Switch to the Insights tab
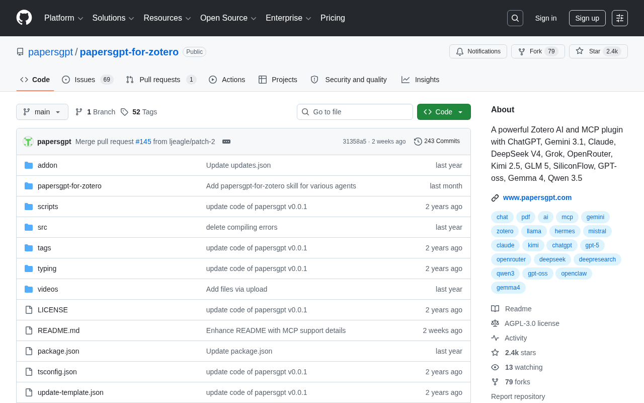 [x=420, y=80]
